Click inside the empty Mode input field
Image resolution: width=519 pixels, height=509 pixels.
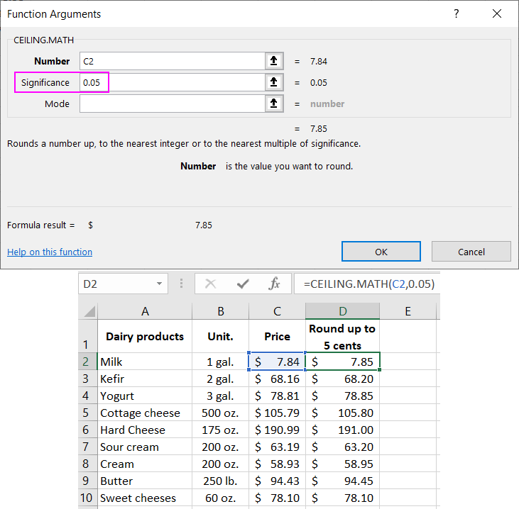point(170,104)
